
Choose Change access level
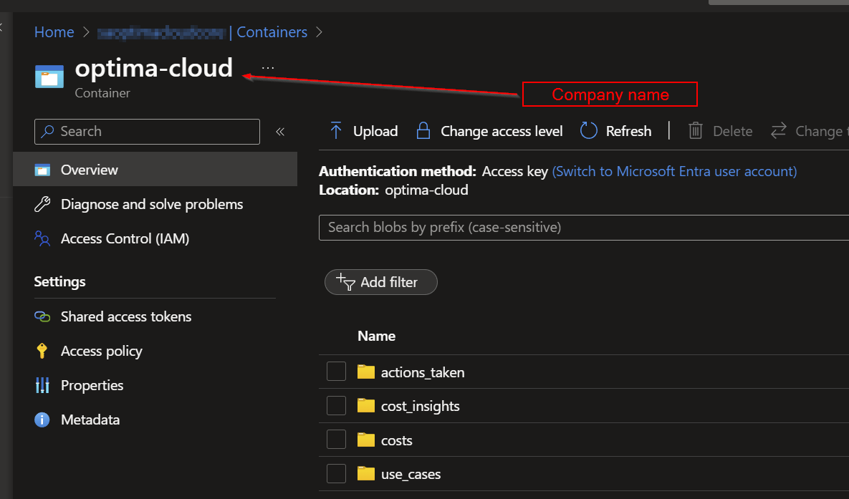point(502,131)
